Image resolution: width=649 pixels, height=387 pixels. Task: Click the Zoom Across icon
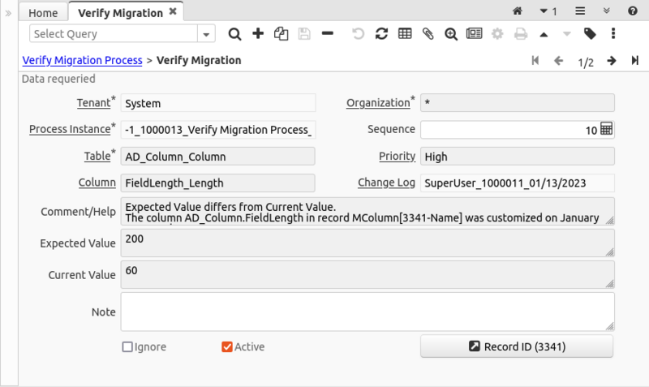coord(451,34)
